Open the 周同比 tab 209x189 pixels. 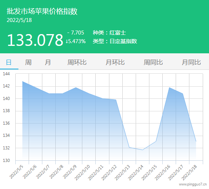[x=153, y=62]
